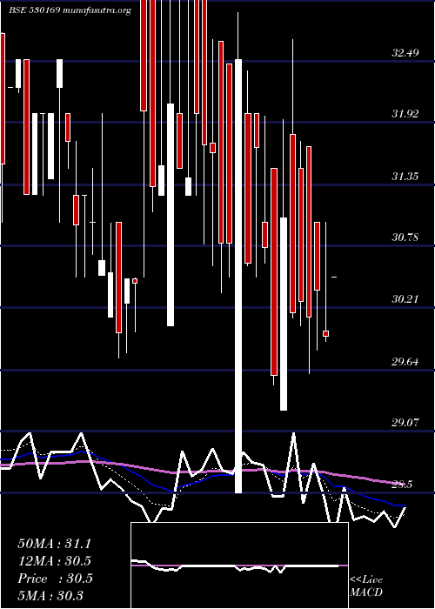435x609 pixels.
Task: Click the 30.78 price axis label
Action: coord(405,237)
